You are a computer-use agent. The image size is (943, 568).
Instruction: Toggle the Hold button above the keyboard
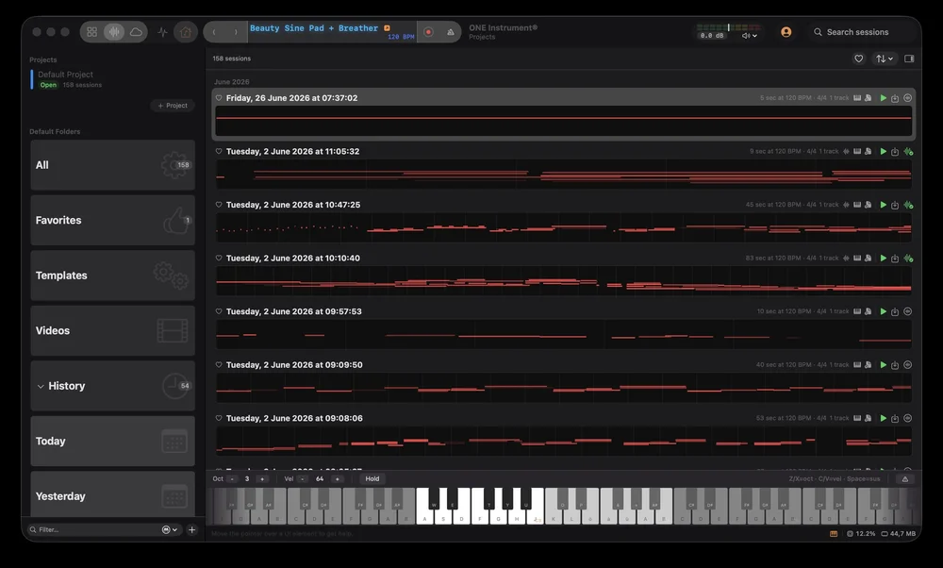[372, 479]
